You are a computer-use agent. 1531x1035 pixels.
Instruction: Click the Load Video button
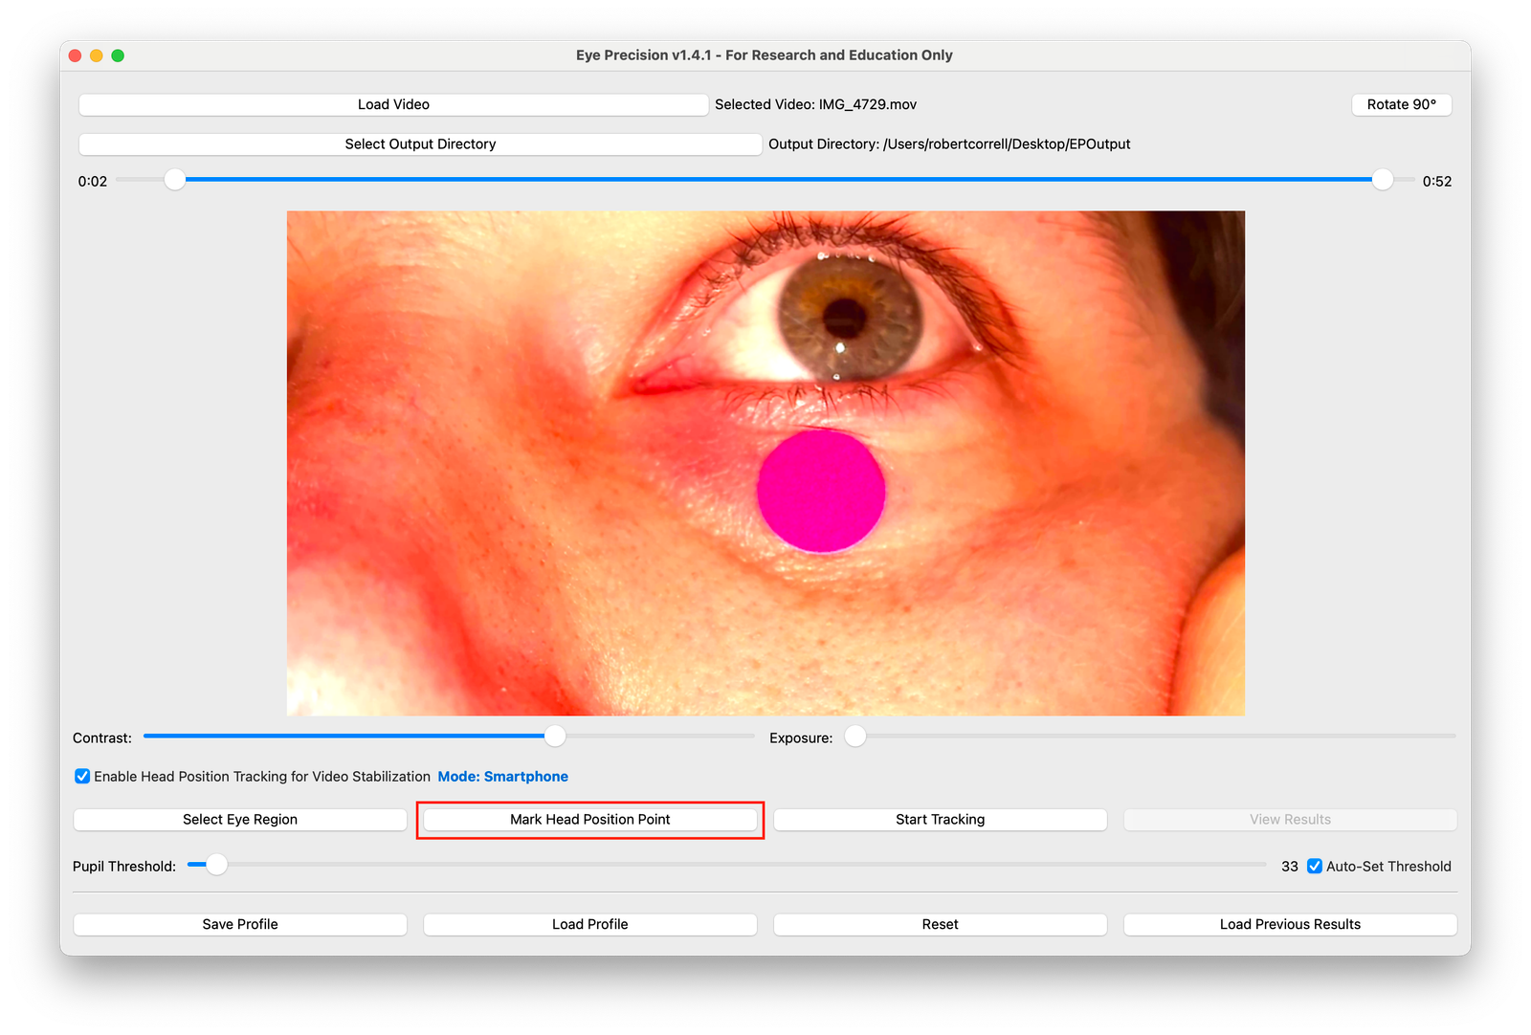(394, 104)
